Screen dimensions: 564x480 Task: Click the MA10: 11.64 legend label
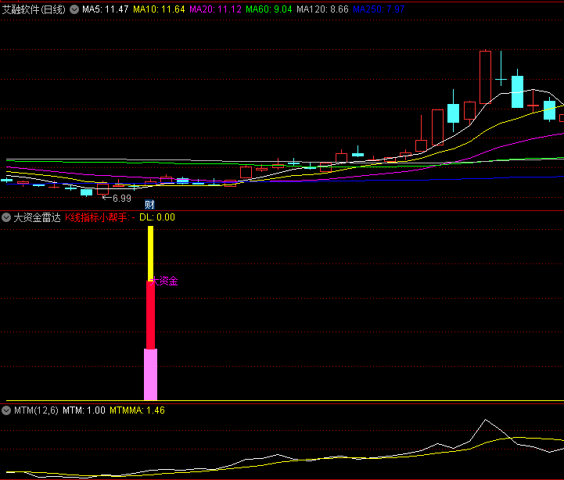(x=159, y=9)
